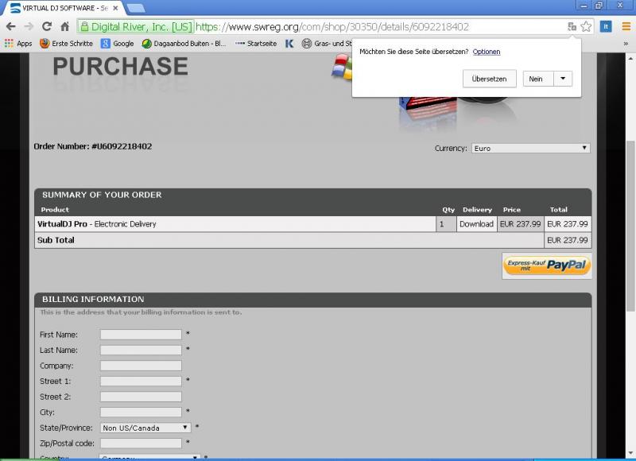Focus the First Name input field

pos(141,335)
